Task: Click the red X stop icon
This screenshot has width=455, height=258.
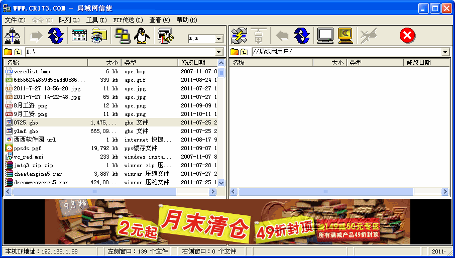Action: (x=407, y=36)
